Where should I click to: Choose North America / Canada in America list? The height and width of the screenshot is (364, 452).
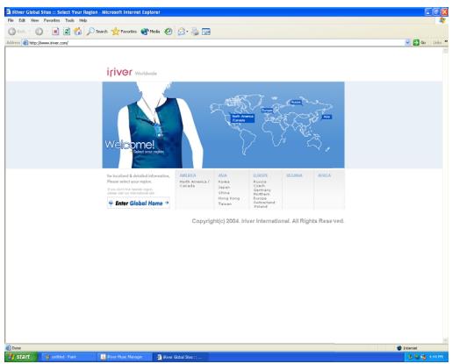[194, 183]
